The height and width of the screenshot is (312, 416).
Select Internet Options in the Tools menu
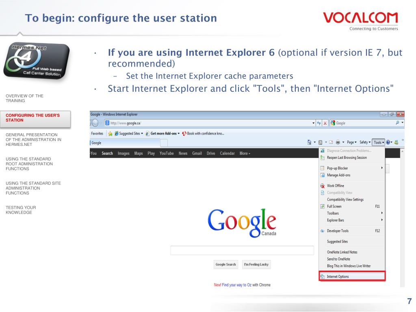[x=352, y=276]
